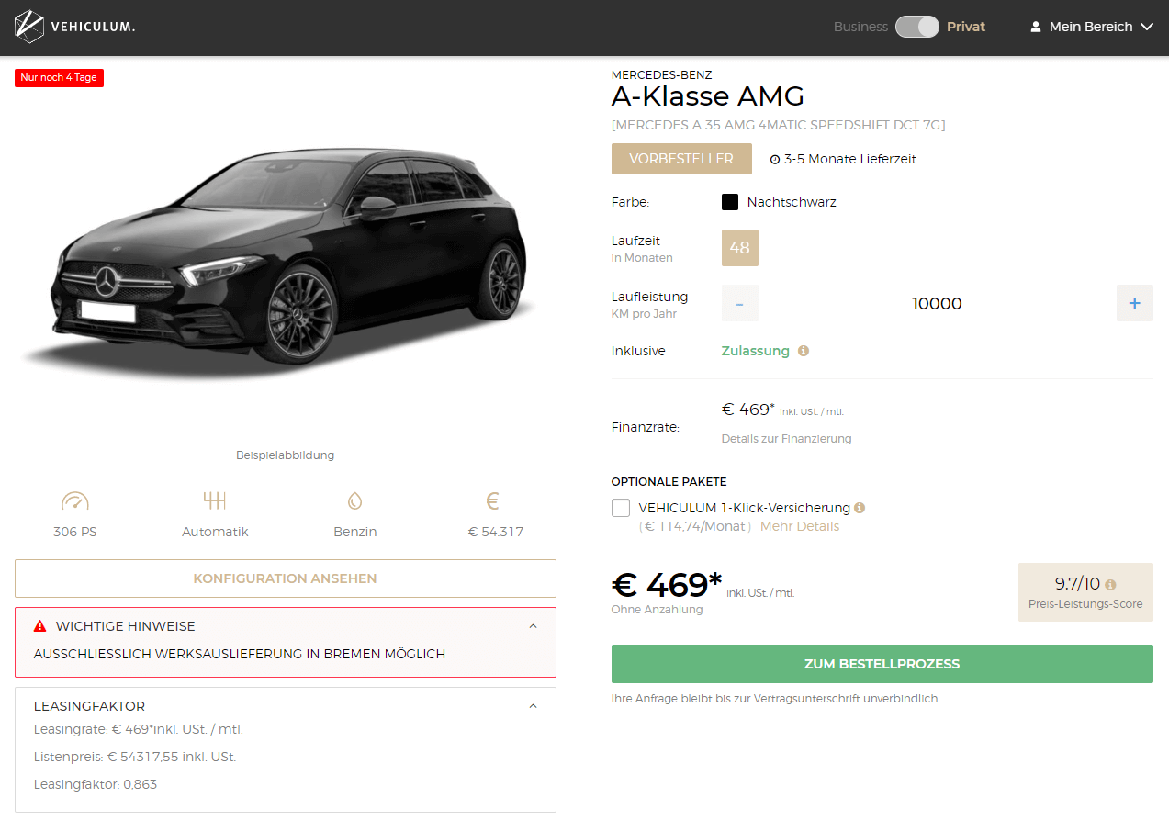Click info icon next to Zulassung
1169x820 pixels.
coord(804,351)
